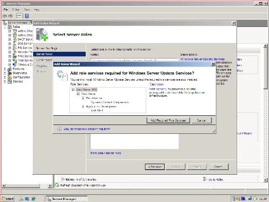Viewport: 269px width, 202px height.
Task: Click the DHCP Server role icon
Action: click(x=15, y=39)
